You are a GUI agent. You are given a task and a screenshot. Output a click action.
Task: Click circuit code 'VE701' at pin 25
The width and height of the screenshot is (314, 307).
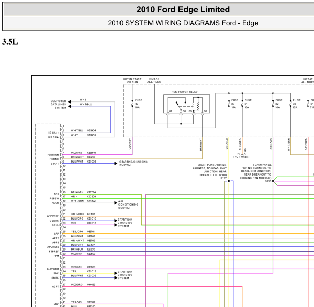[x=92, y=231]
